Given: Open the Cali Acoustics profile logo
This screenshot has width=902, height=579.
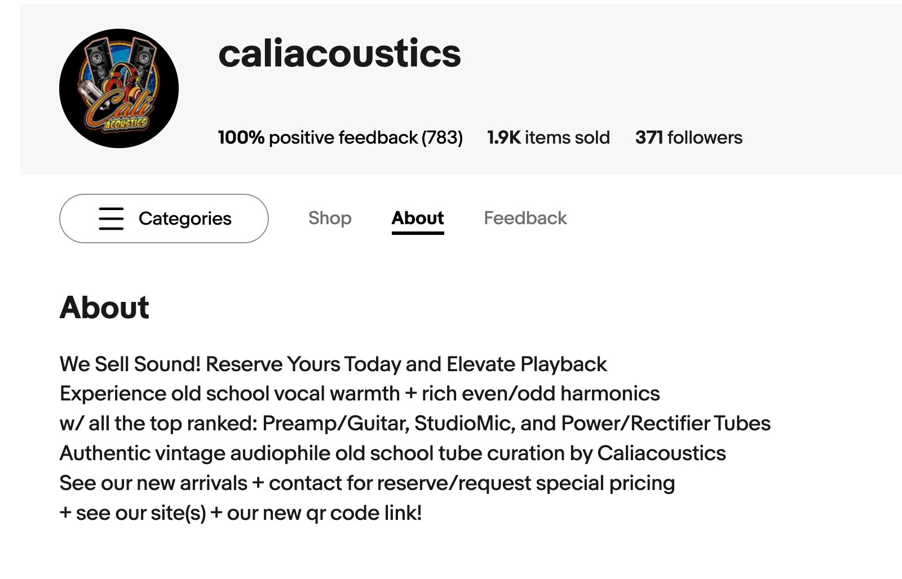Looking at the screenshot, I should [119, 88].
